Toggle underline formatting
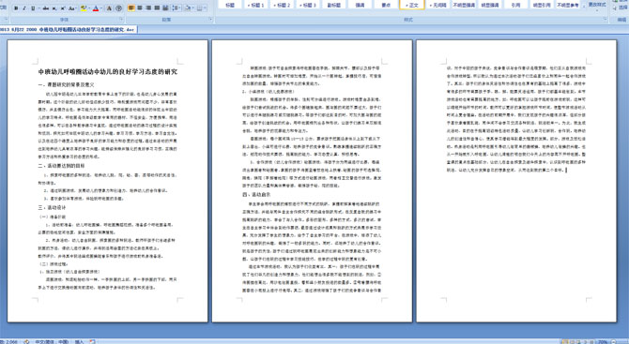 pos(33,8)
